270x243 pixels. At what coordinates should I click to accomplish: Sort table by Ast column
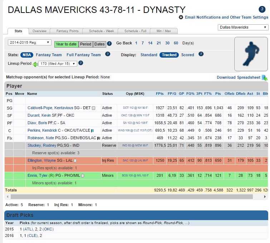click(250, 93)
